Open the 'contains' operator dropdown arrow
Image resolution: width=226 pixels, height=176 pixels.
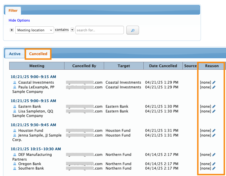click(x=72, y=30)
